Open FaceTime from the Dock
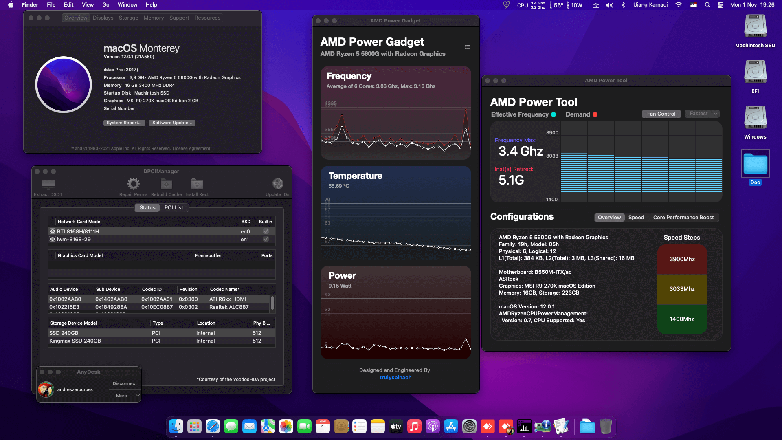 304,427
